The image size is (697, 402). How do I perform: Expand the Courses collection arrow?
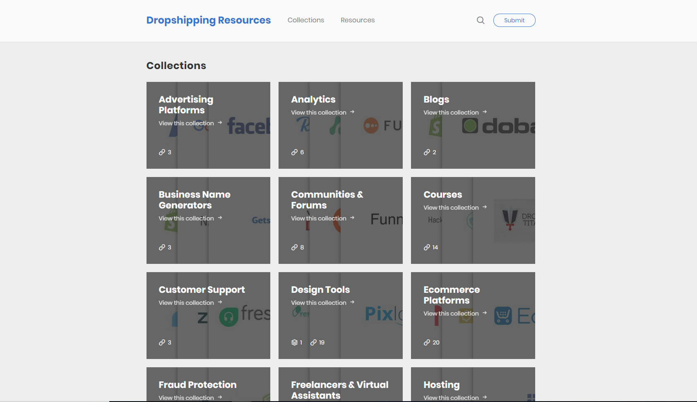[x=485, y=207]
